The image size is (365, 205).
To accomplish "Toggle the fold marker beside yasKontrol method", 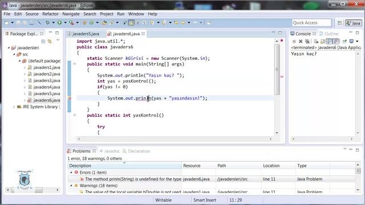I will click(x=75, y=115).
